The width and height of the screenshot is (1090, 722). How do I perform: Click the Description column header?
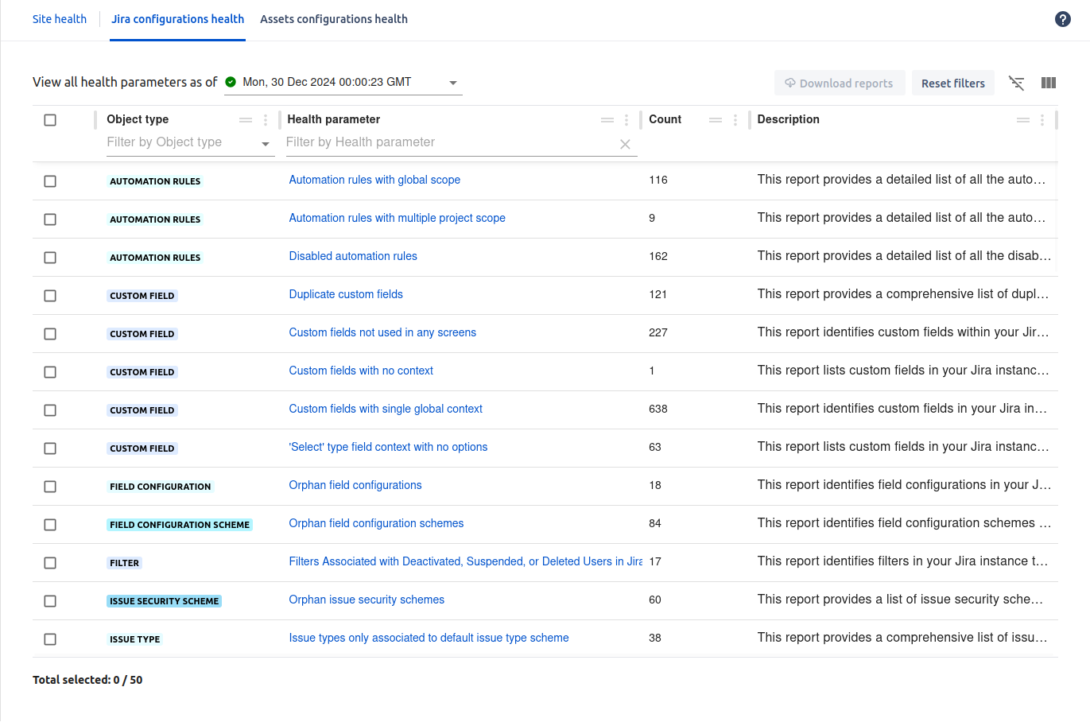[788, 119]
